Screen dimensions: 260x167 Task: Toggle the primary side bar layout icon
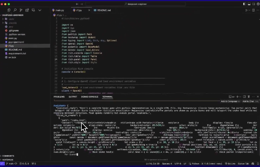244,4
